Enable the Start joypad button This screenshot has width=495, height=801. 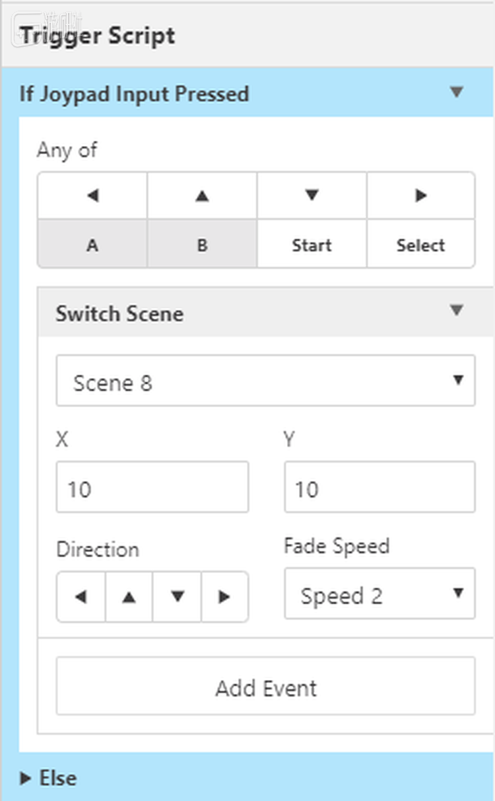point(312,245)
